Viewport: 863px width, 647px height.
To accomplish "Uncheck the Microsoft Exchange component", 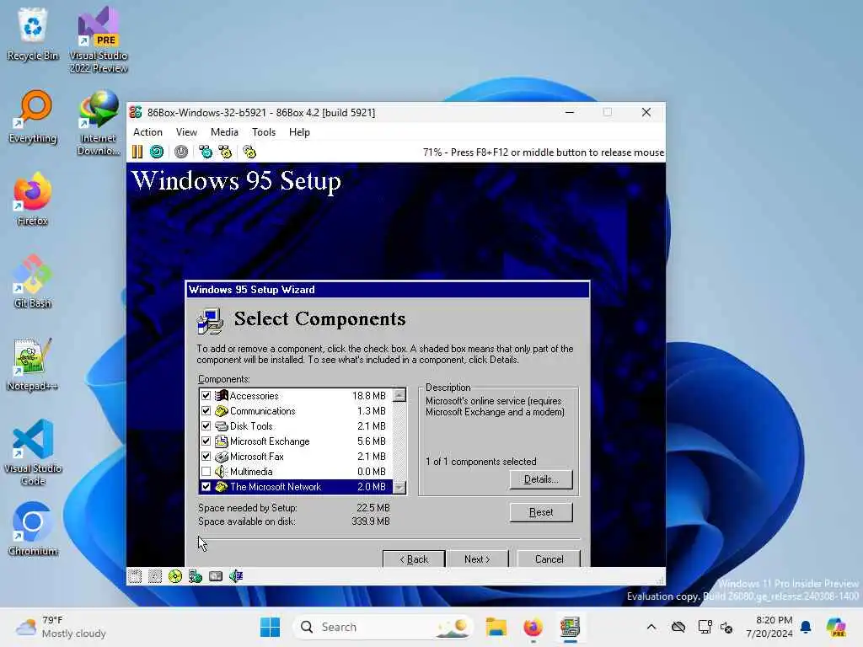I will coord(206,441).
